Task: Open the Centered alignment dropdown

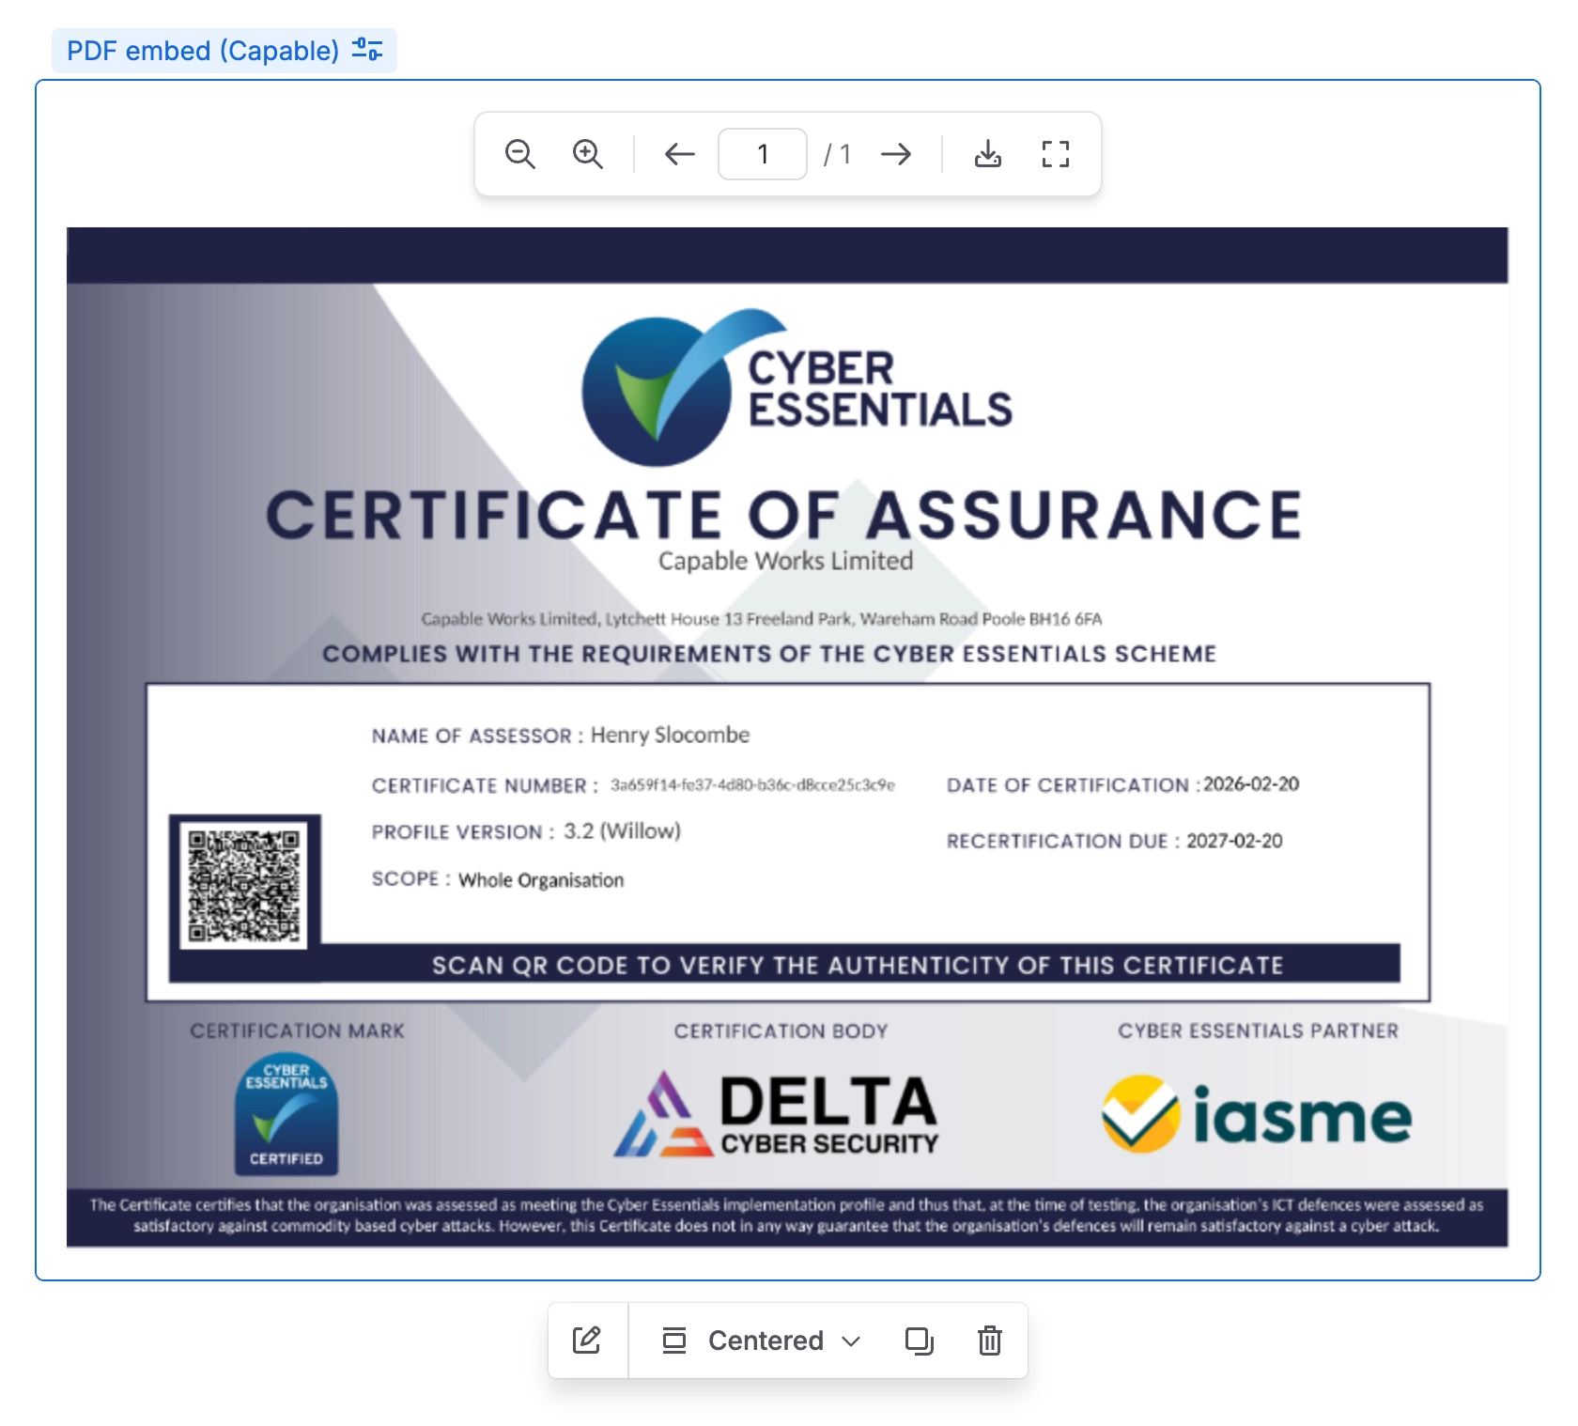Action: click(x=762, y=1341)
